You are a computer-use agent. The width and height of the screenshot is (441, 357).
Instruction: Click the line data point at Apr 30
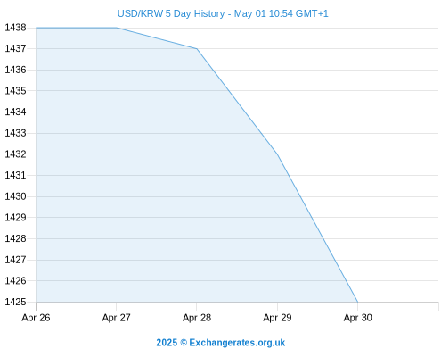tap(358, 302)
